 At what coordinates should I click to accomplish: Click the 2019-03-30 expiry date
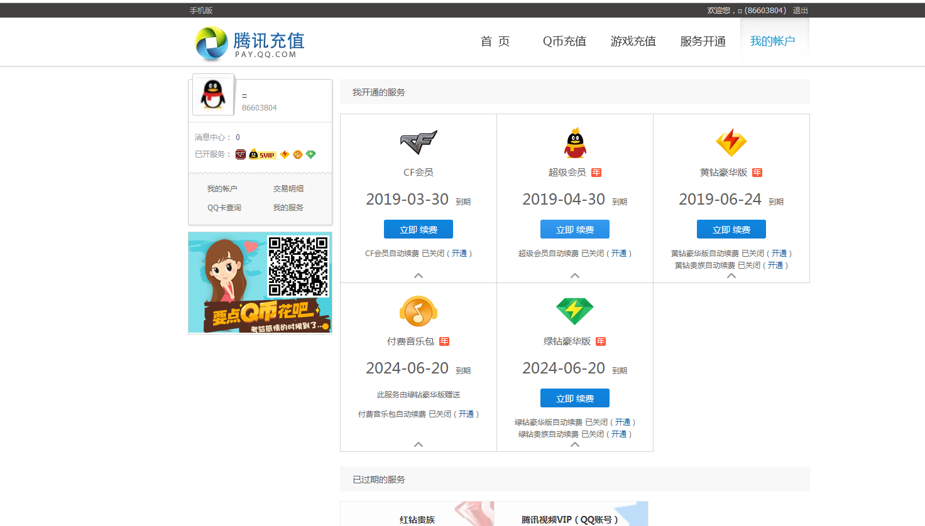[407, 200]
